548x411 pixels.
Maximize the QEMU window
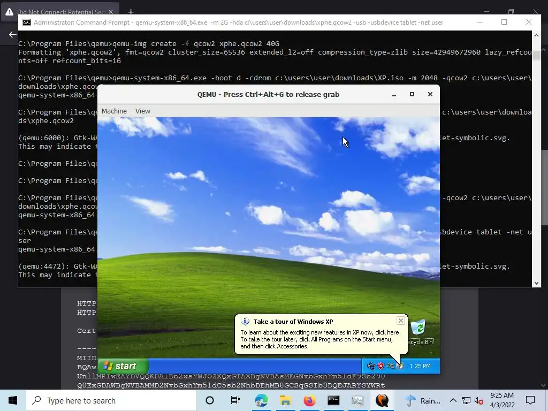click(x=412, y=94)
